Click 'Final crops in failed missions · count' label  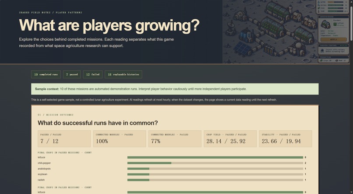point(65,187)
